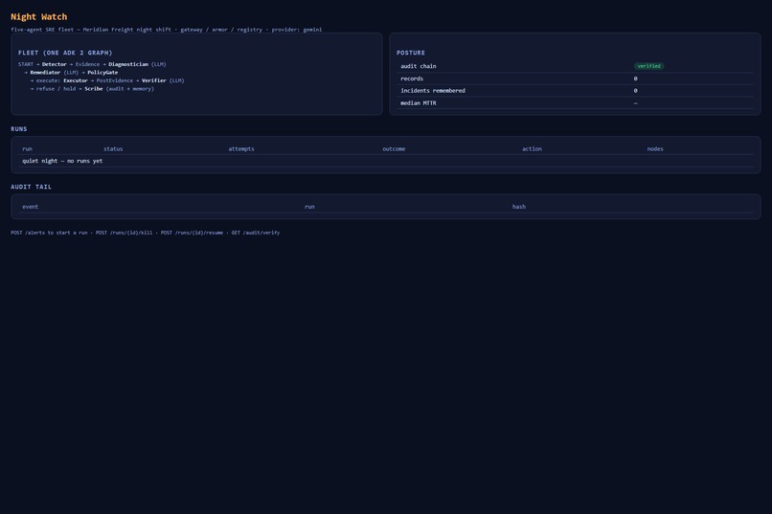Click the '(audit + memory)' note after Scribe

[x=130, y=89]
